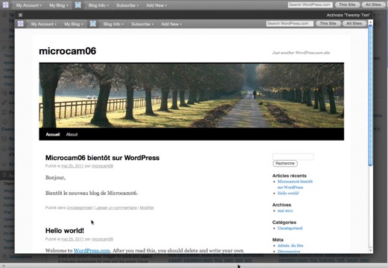Open Blog Info menu in the outer admin bar

click(98, 5)
